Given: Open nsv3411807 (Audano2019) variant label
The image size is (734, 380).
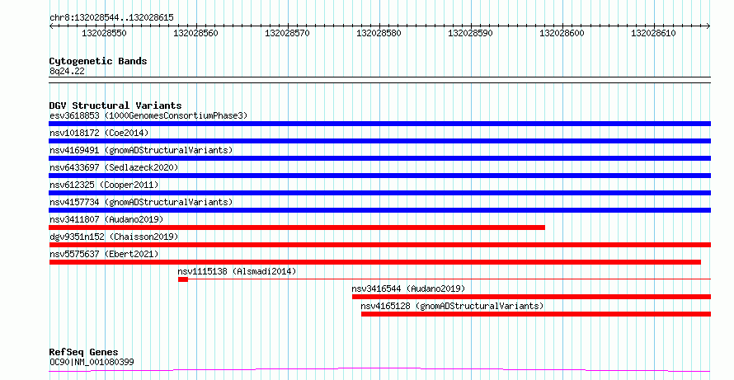Looking at the screenshot, I should pyautogui.click(x=106, y=219).
